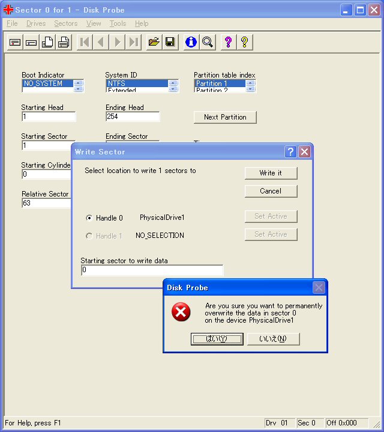The height and width of the screenshot is (432, 384).
Task: Open the Drives menu
Action: tap(36, 23)
